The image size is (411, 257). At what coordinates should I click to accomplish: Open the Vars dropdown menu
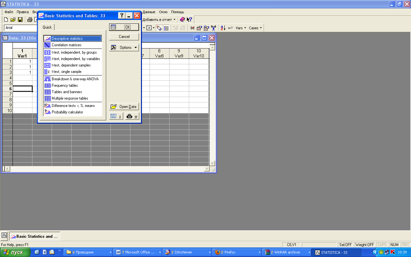click(241, 28)
